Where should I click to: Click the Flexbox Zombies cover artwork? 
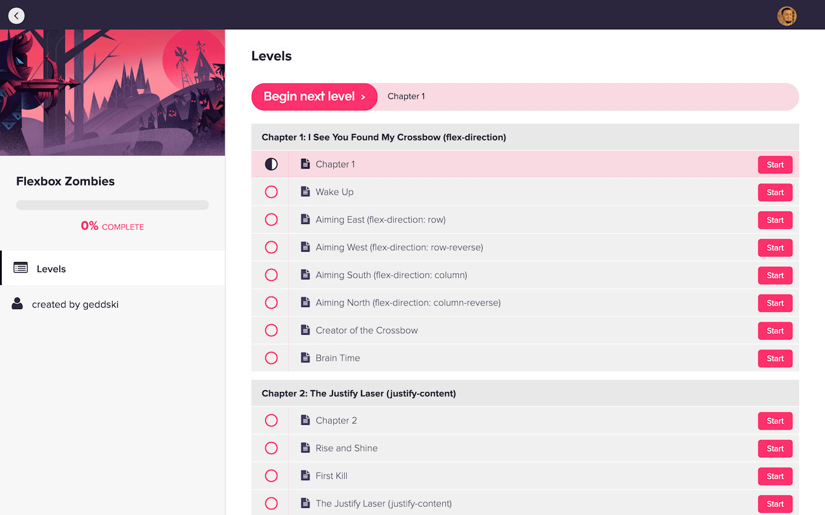coord(112,92)
